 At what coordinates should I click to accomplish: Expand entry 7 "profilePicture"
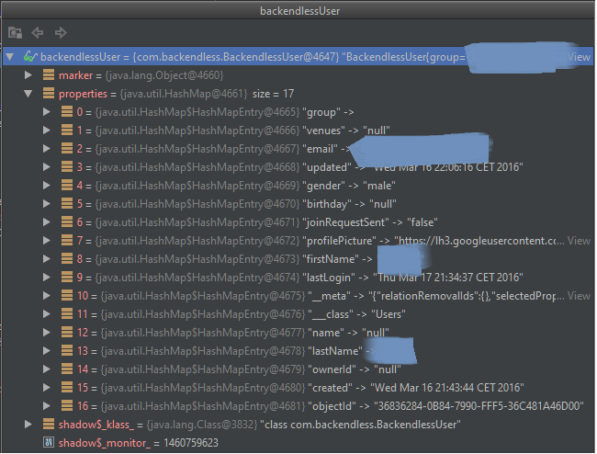[x=47, y=241]
